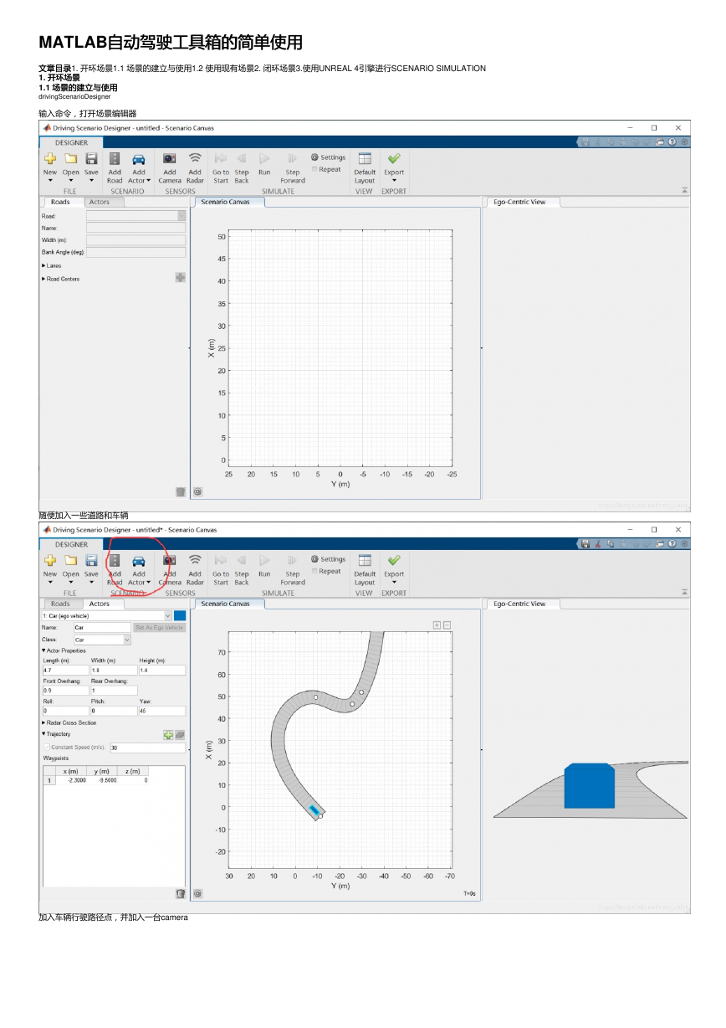The width and height of the screenshot is (726, 1028).
Task: Click the Run icon in the curved-road window
Action: (x=264, y=559)
